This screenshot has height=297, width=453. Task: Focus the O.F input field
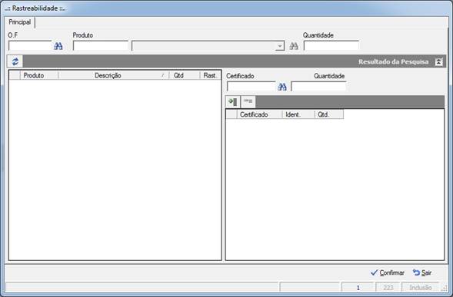tap(30, 46)
